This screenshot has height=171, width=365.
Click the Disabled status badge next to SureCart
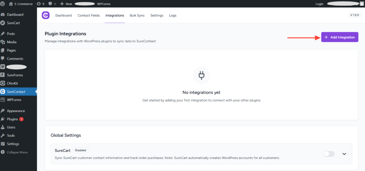pos(81,150)
